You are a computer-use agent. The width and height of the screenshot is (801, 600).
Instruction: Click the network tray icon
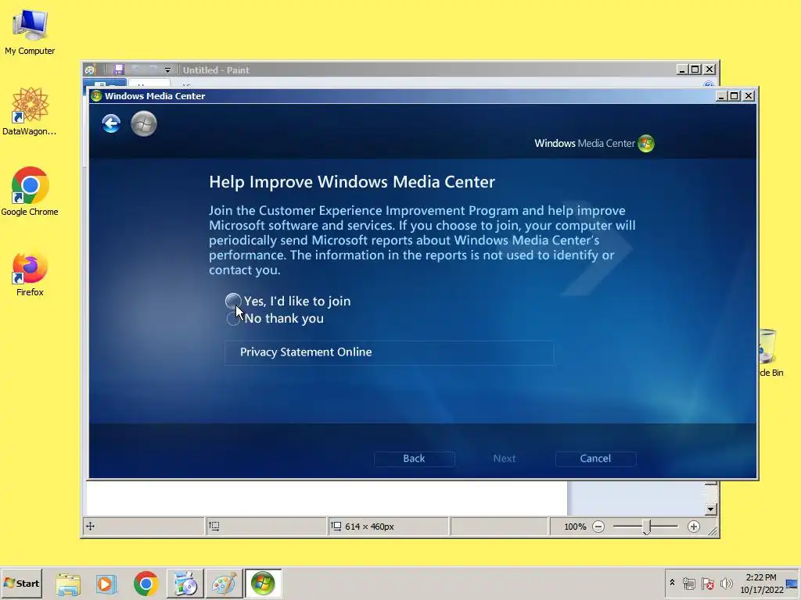click(x=689, y=583)
